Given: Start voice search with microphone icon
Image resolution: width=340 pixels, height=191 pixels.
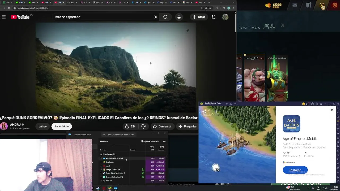Looking at the screenshot, I should point(179,17).
